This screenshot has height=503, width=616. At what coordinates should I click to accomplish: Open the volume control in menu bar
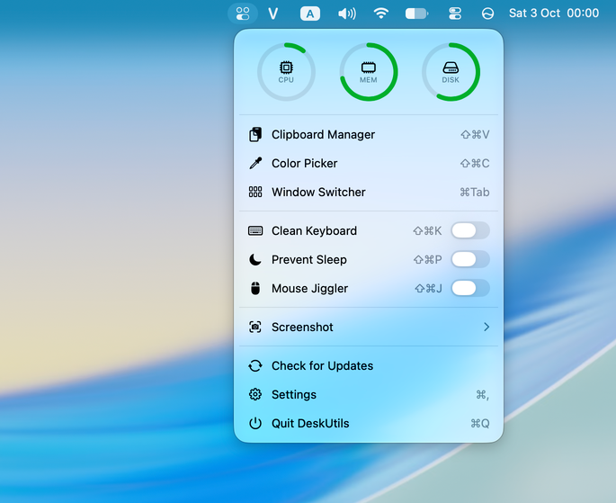tap(347, 13)
